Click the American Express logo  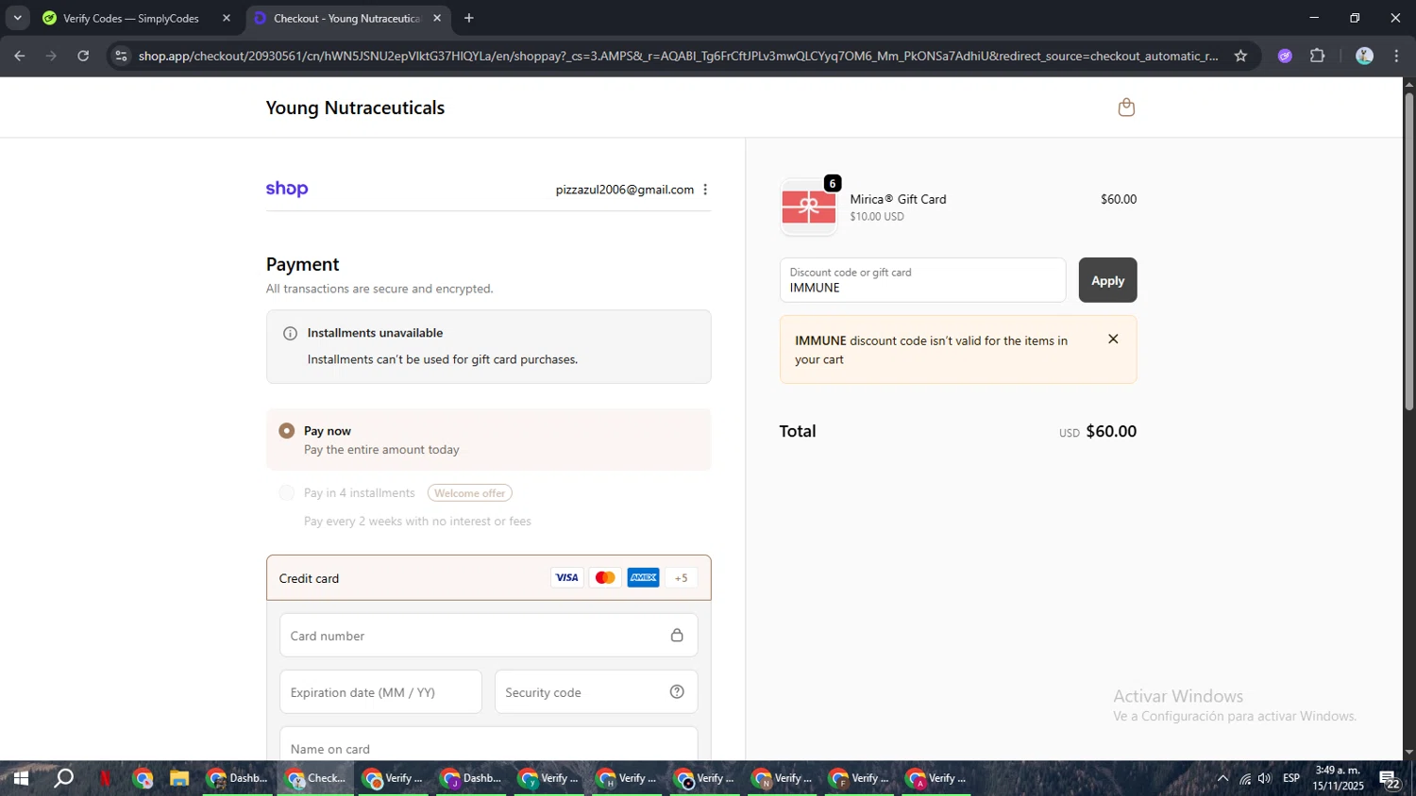pos(643,578)
